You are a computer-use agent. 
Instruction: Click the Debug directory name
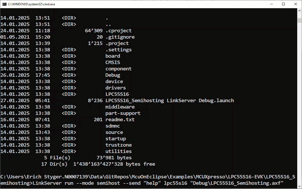point(113,75)
